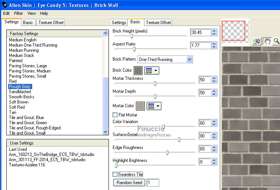This screenshot has height=190, width=280.
Task: Toggle the Seamless Tile checkbox
Action: tap(115, 174)
